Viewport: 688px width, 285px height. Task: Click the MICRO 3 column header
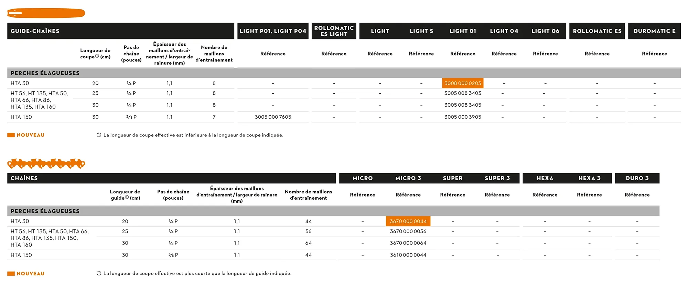(408, 178)
